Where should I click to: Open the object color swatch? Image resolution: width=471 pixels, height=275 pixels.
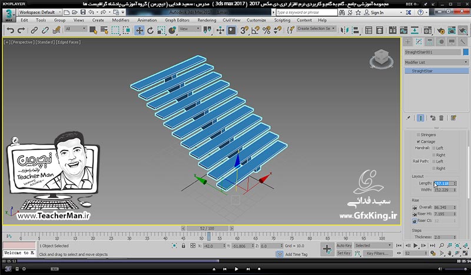[466, 52]
